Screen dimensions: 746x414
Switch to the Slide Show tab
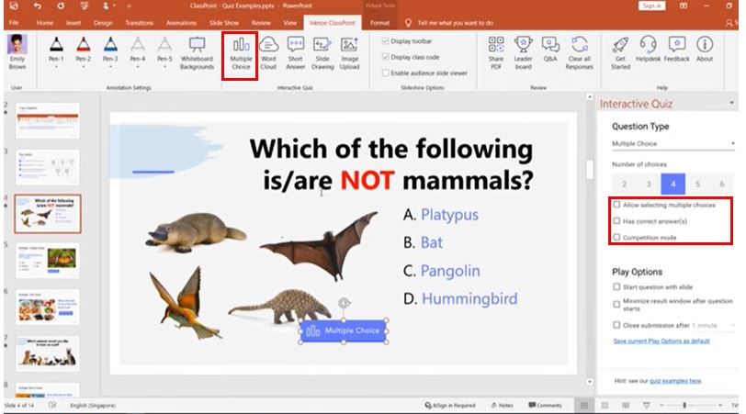click(x=224, y=23)
